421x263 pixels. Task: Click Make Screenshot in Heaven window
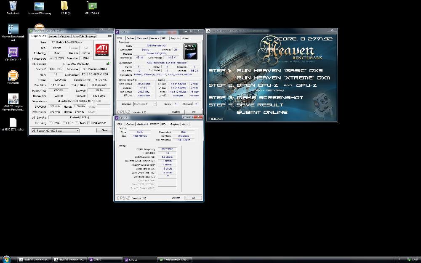coord(270,98)
